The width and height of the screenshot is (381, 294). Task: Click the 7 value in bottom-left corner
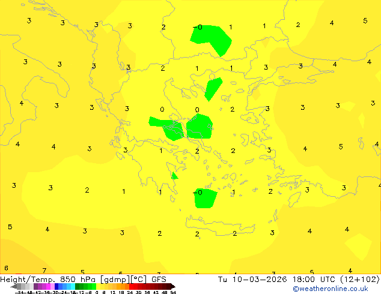click(44, 271)
